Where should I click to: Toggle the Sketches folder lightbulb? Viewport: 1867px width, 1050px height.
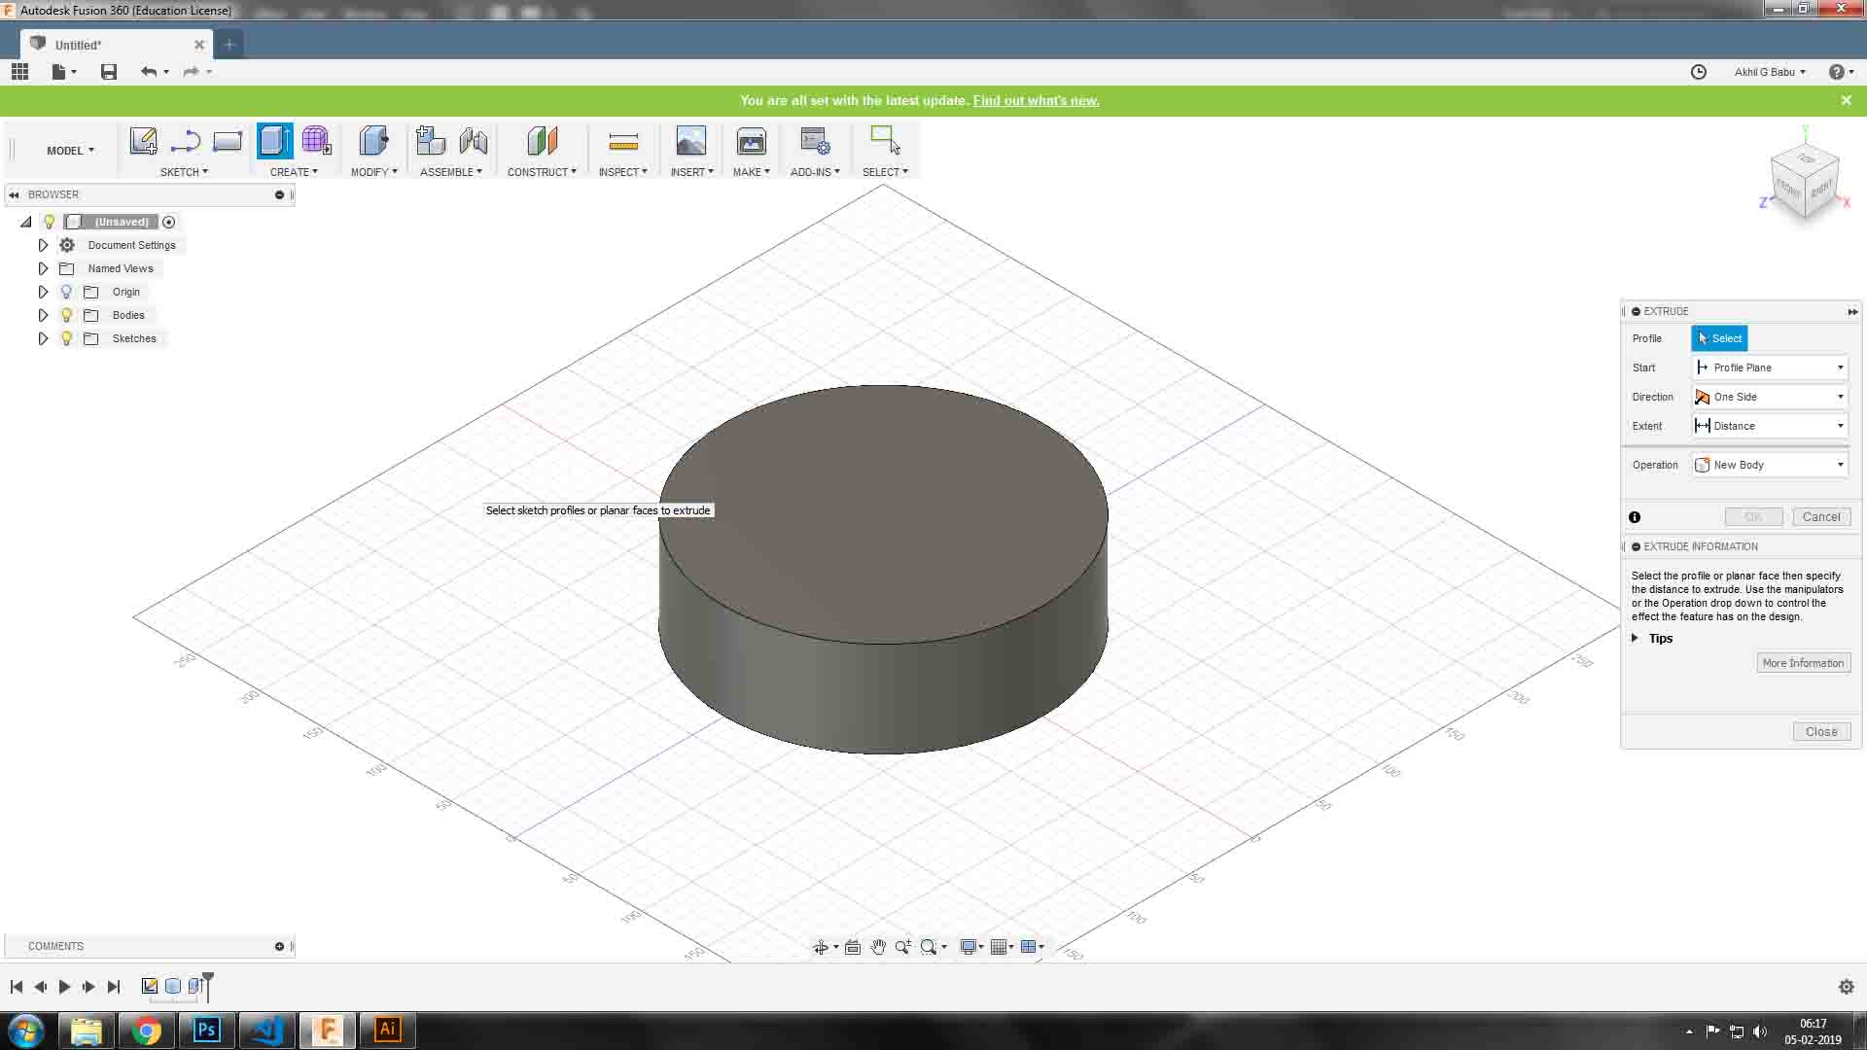66,338
